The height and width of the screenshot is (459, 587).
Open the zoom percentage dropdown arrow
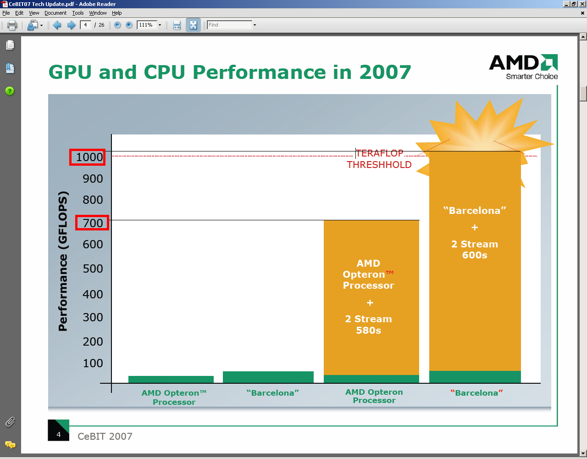(x=160, y=25)
